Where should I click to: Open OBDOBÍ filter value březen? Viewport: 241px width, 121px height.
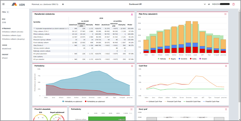click(5, 58)
